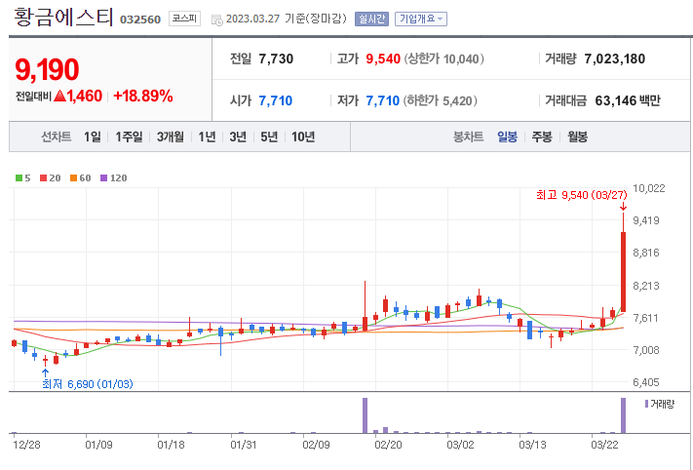Image resolution: width=693 pixels, height=470 pixels.
Task: Click the red up-triangle change icon
Action: pyautogui.click(x=59, y=96)
